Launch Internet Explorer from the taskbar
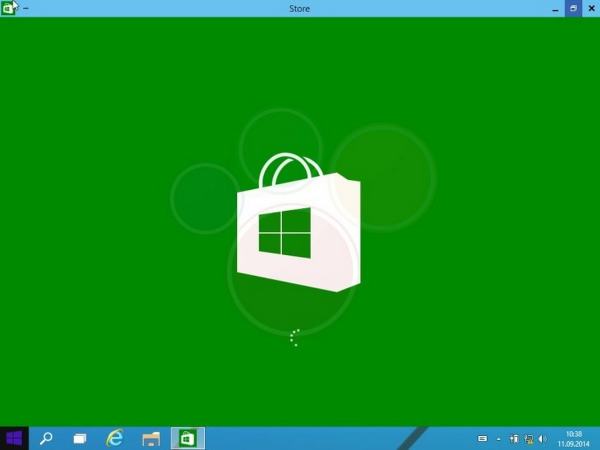 (114, 438)
